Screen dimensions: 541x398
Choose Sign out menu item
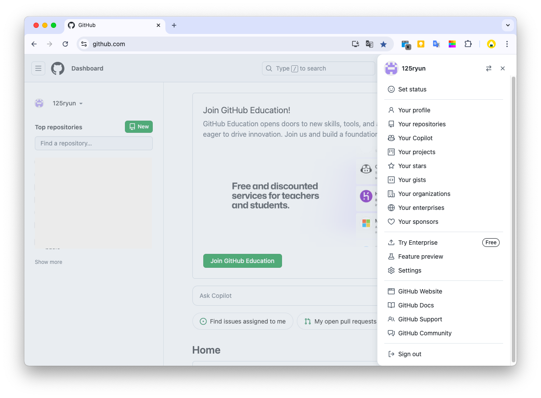coord(444,354)
